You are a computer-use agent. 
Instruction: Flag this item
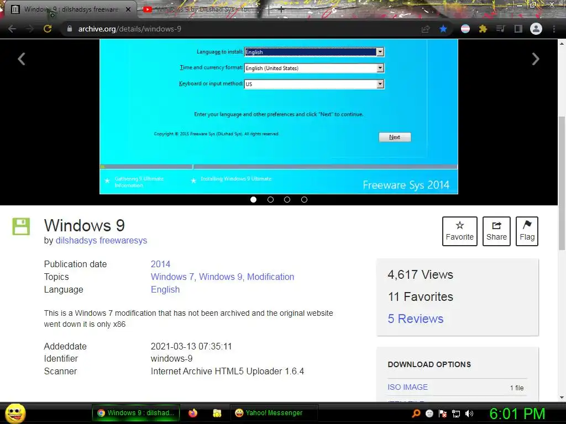pyautogui.click(x=527, y=231)
